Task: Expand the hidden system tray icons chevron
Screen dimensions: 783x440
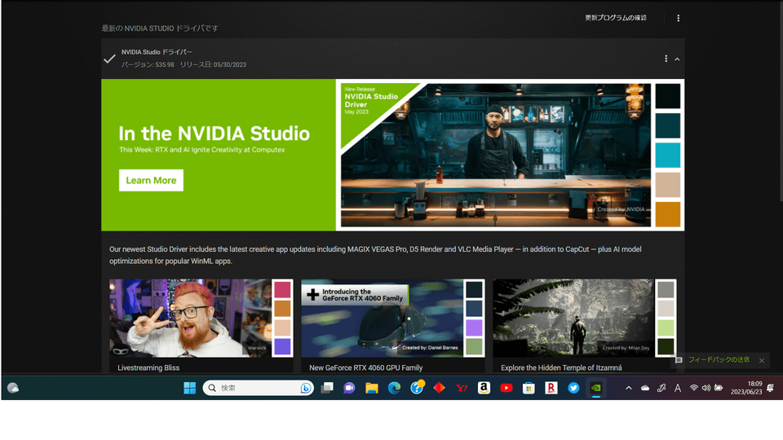Action: coord(628,388)
